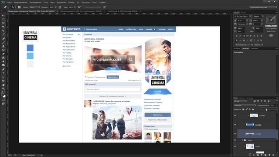Open the leading dropdown in Character panel
Viewport: 279px width, 157px height.
[x=262, y=20]
